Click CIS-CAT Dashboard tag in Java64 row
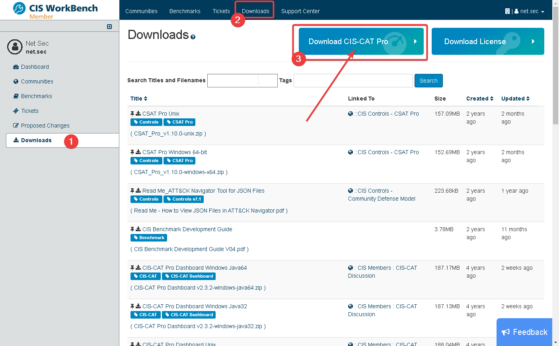 [189, 276]
